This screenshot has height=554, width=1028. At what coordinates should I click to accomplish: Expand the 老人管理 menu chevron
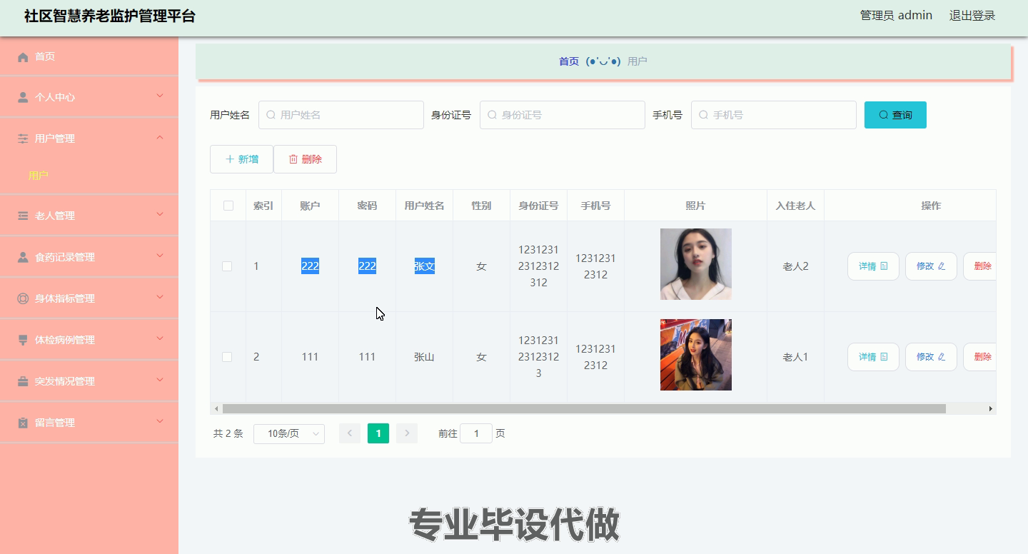[160, 214]
